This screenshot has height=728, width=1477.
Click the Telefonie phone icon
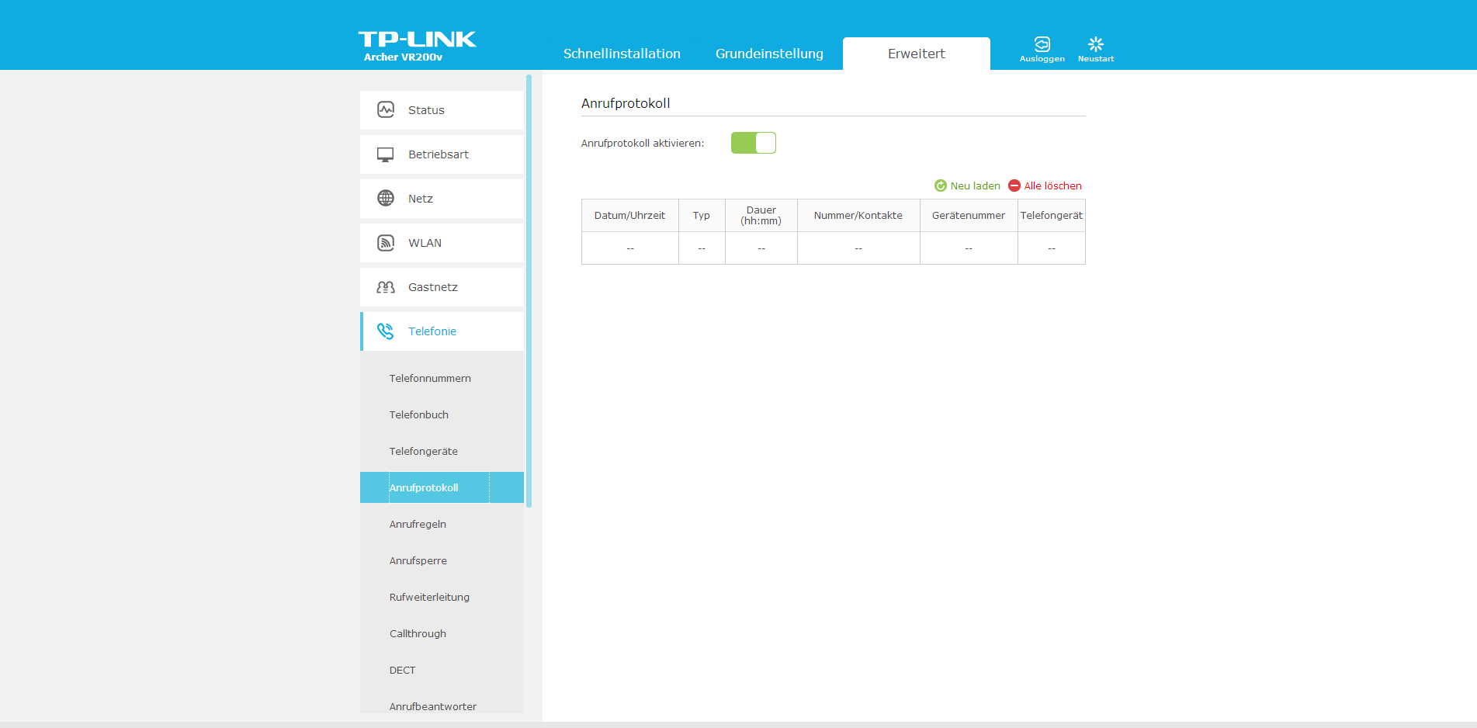386,331
